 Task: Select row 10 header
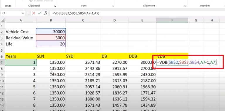pyautogui.click(x=2, y=81)
